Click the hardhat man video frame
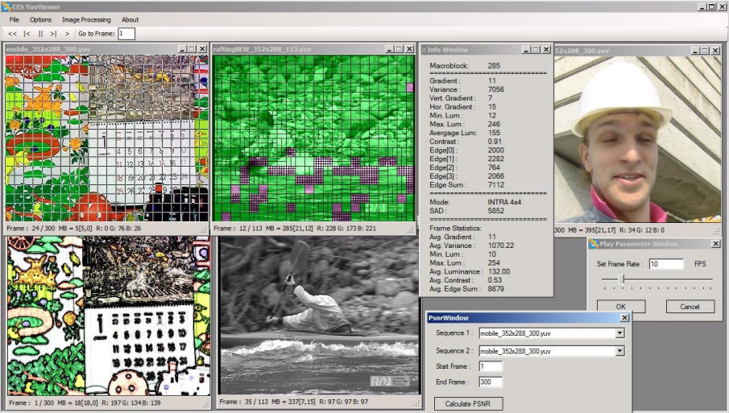 click(638, 139)
